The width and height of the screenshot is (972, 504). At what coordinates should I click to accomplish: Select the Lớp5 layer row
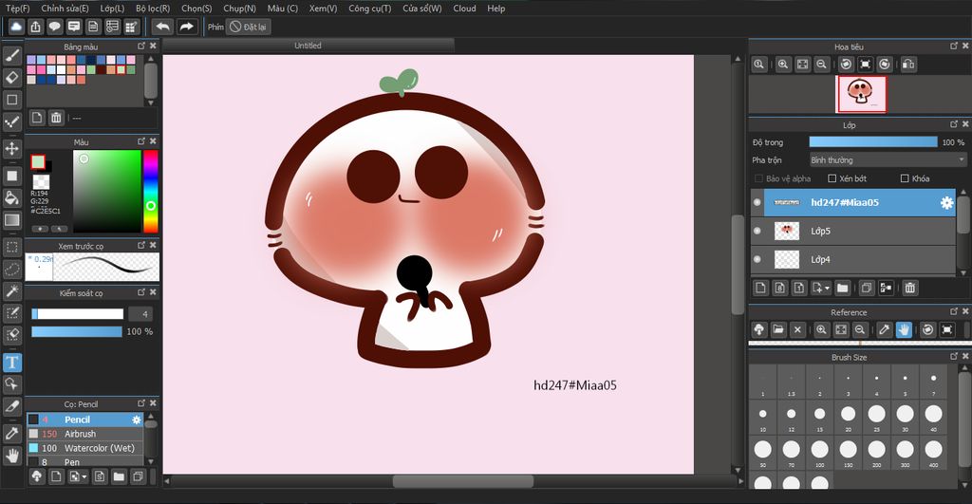pos(853,231)
